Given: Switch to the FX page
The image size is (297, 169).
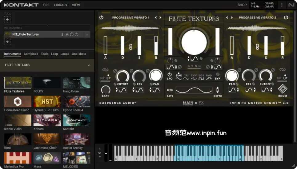Looking at the screenshot, I should (x=201, y=103).
